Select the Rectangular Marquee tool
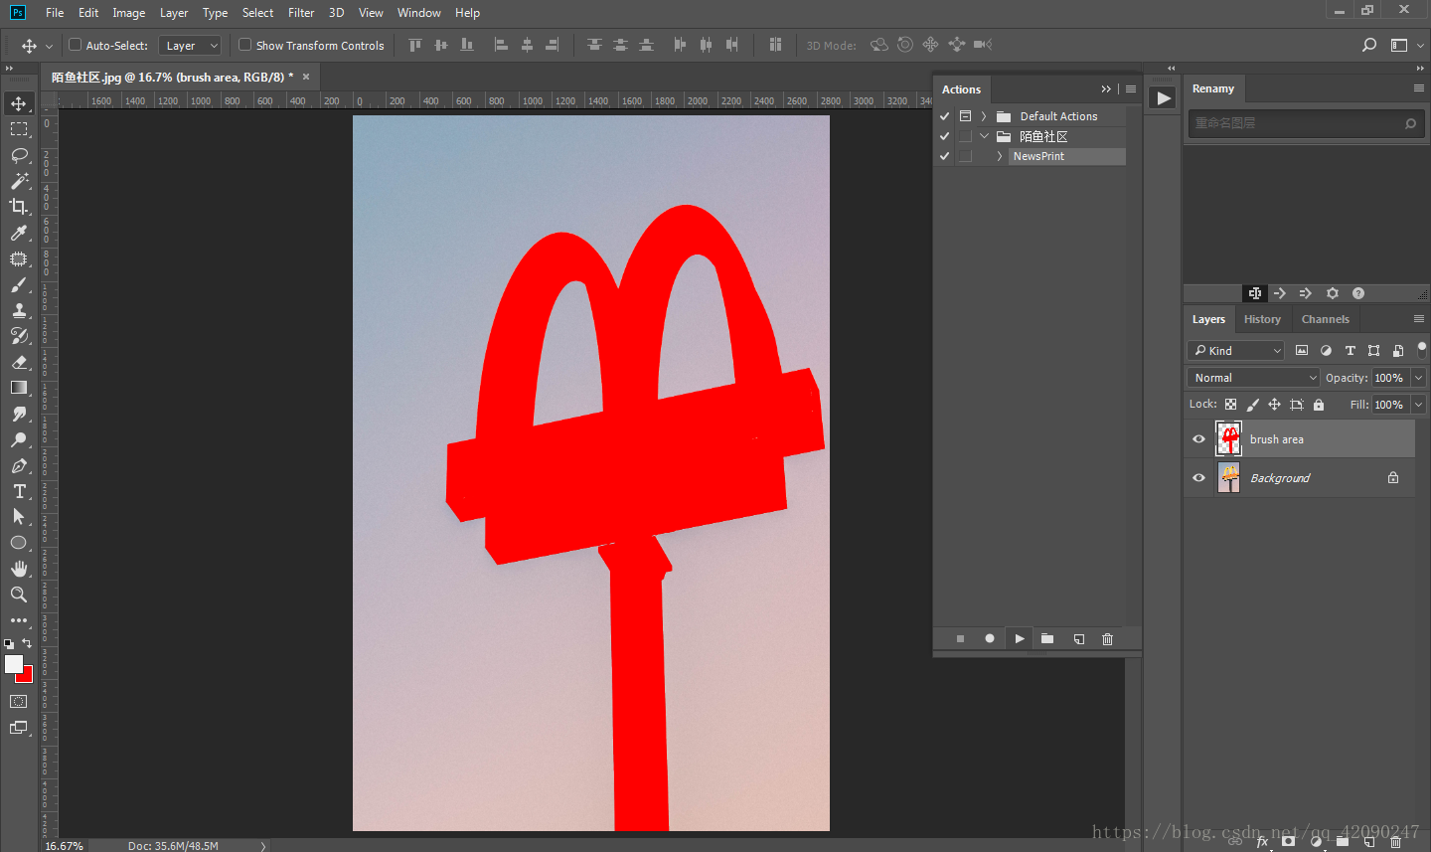The width and height of the screenshot is (1431, 852). (x=19, y=129)
